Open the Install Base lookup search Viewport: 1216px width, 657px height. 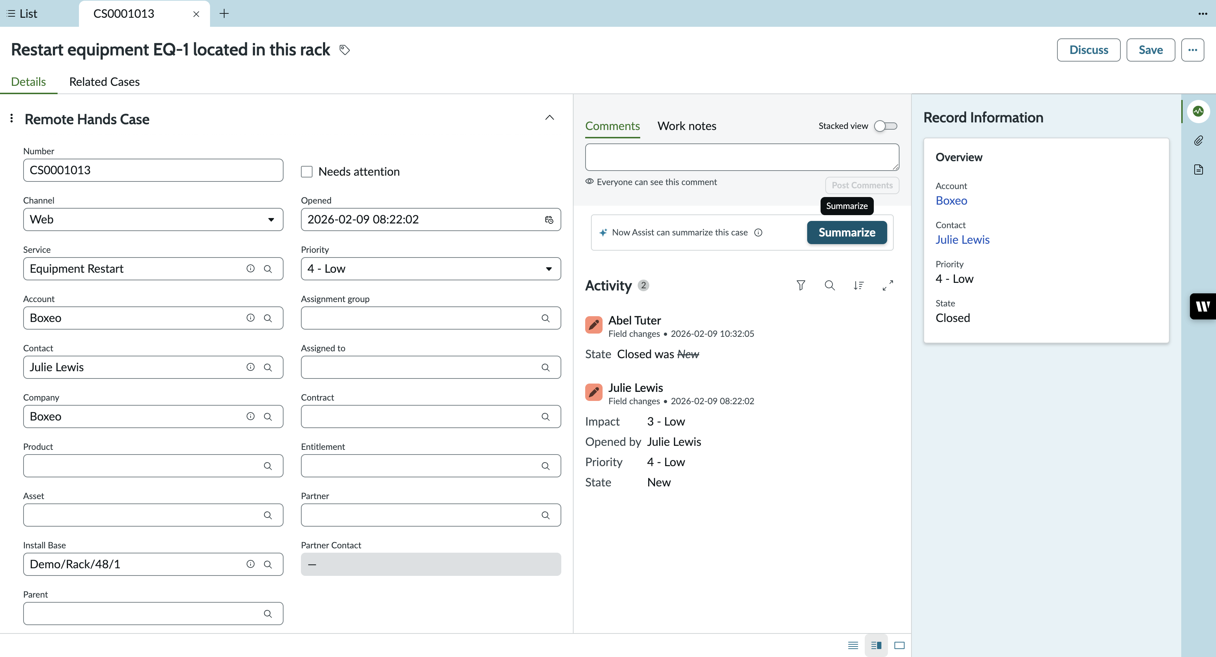[x=268, y=564]
